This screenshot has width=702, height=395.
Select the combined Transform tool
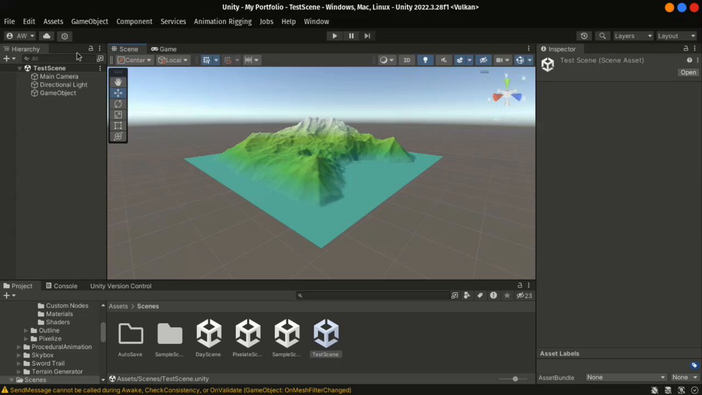[118, 136]
